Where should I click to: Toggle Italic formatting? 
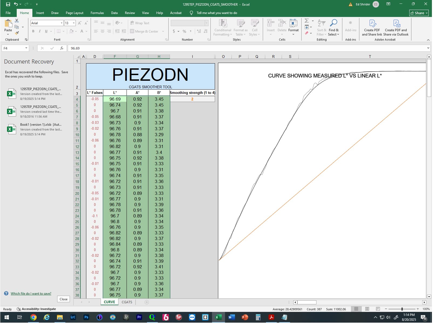[x=40, y=31]
